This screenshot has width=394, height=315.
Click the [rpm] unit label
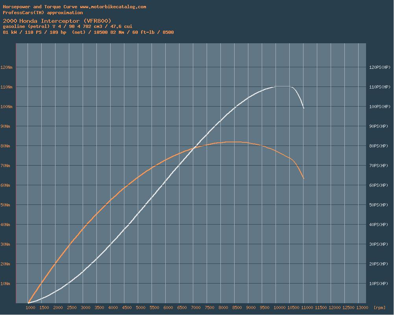tap(379, 308)
